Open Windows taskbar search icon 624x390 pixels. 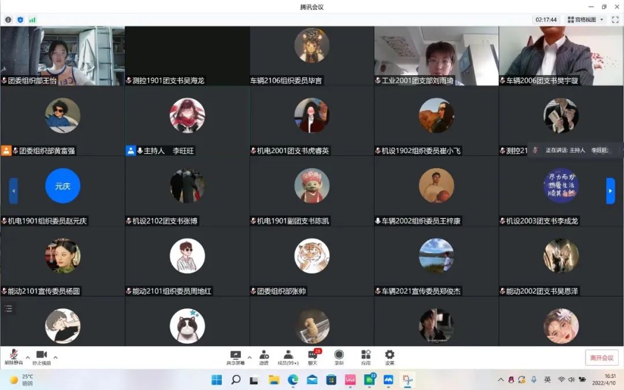[236, 380]
